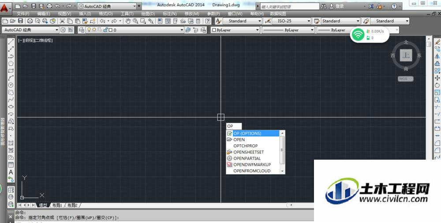Select the Arc draw tool
This screenshot has width=441, height=223.
pos(11,78)
